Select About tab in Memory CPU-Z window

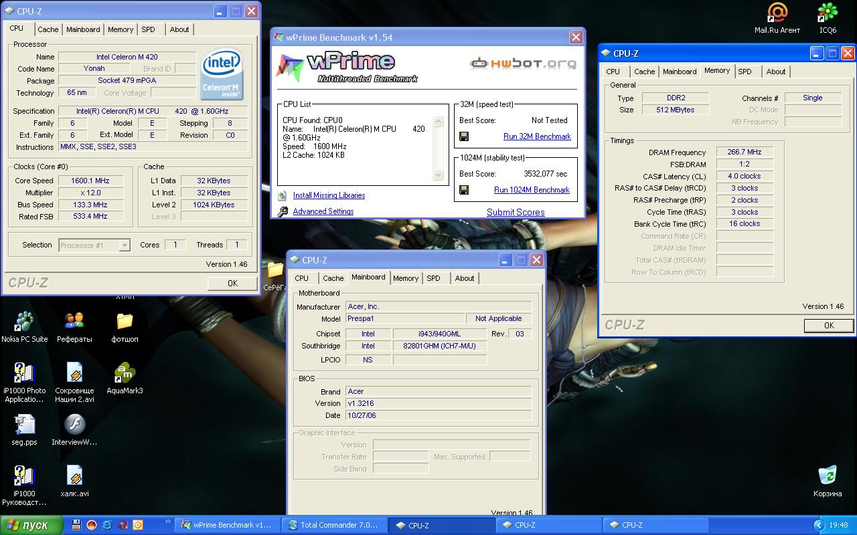pos(775,72)
